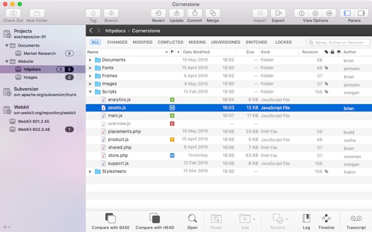Click the Update toolbar icon
The height and width of the screenshot is (232, 372).
pyautogui.click(x=176, y=13)
